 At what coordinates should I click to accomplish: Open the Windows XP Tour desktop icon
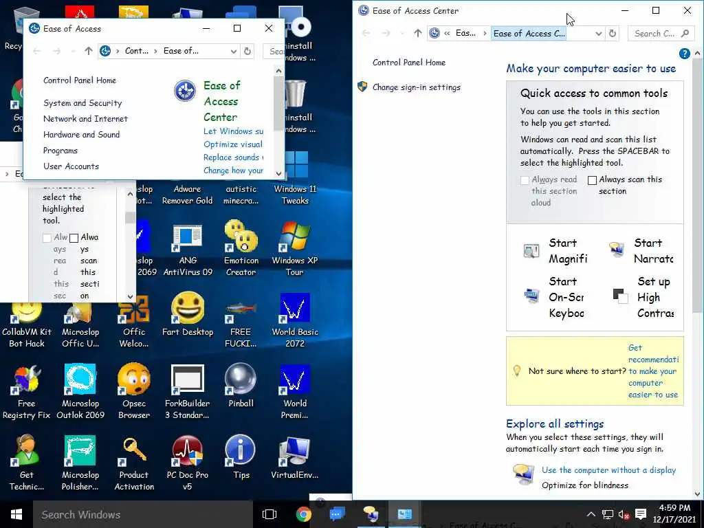click(x=294, y=247)
